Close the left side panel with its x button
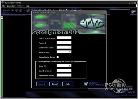 click(x=2, y=16)
